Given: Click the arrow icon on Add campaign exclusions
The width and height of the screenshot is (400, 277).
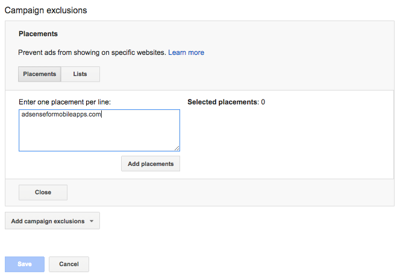Looking at the screenshot, I should click(91, 221).
